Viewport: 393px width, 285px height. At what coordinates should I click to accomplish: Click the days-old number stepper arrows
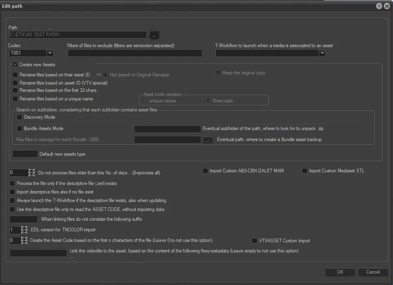pos(32,173)
